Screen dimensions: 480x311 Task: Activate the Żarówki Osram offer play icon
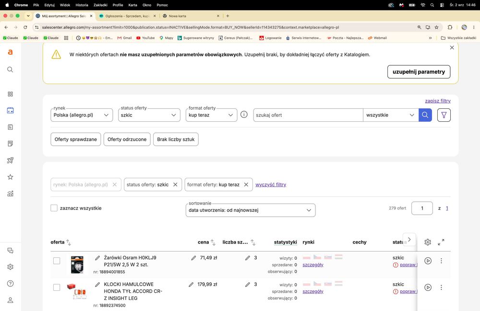point(428,261)
